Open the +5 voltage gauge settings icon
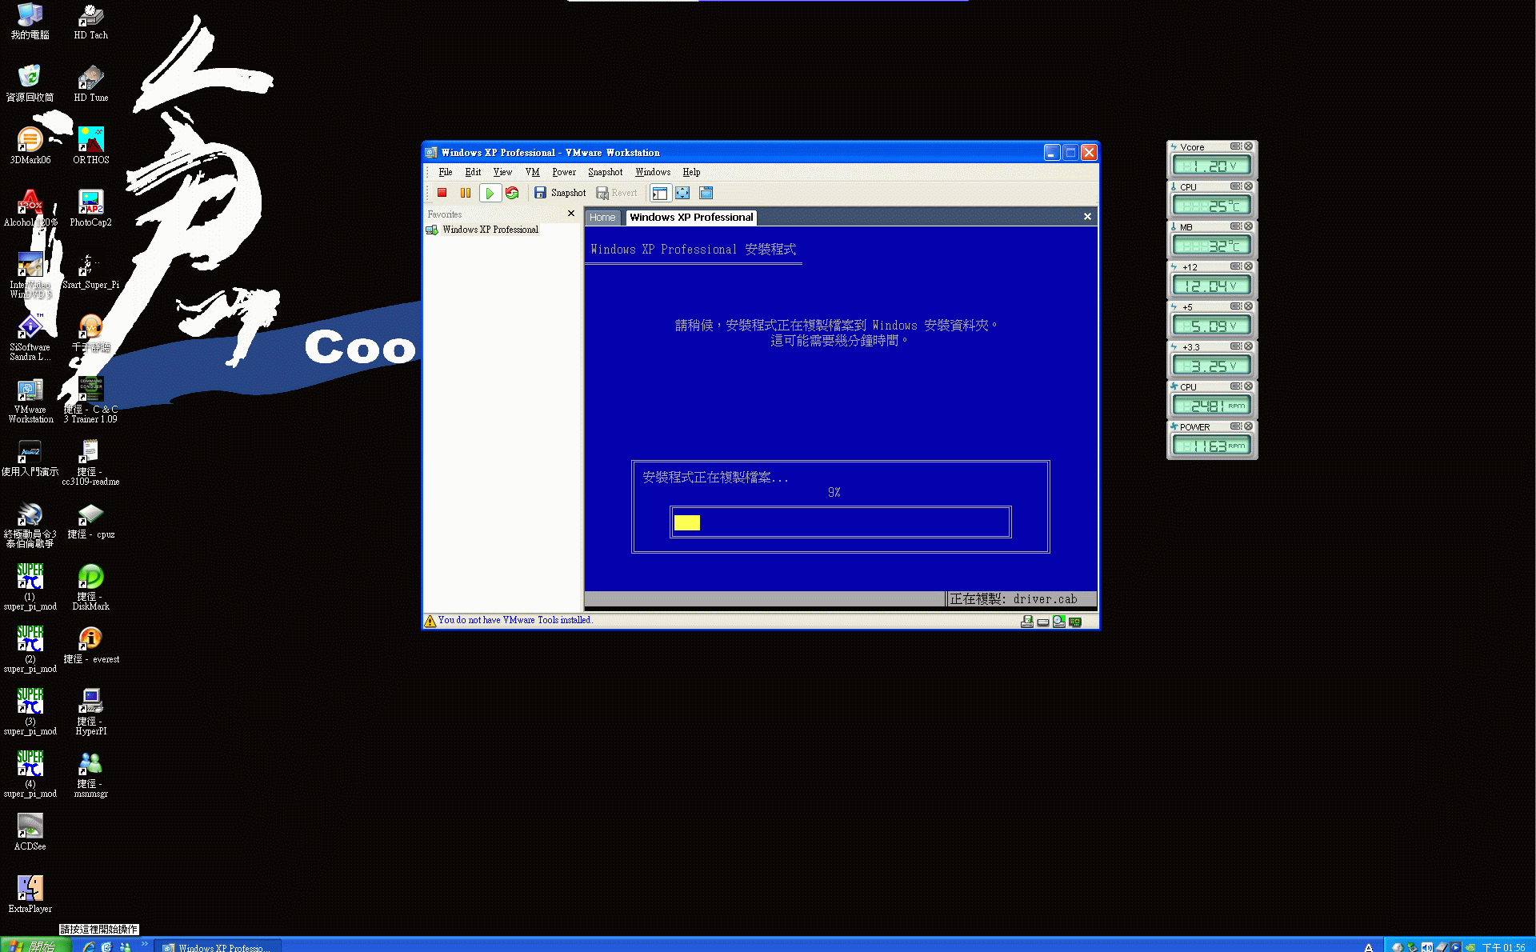 pyautogui.click(x=1236, y=306)
